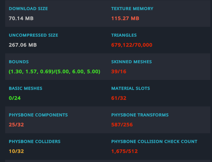Select the SKINNED MESHES label
This screenshot has width=212, height=162.
pyautogui.click(x=131, y=62)
